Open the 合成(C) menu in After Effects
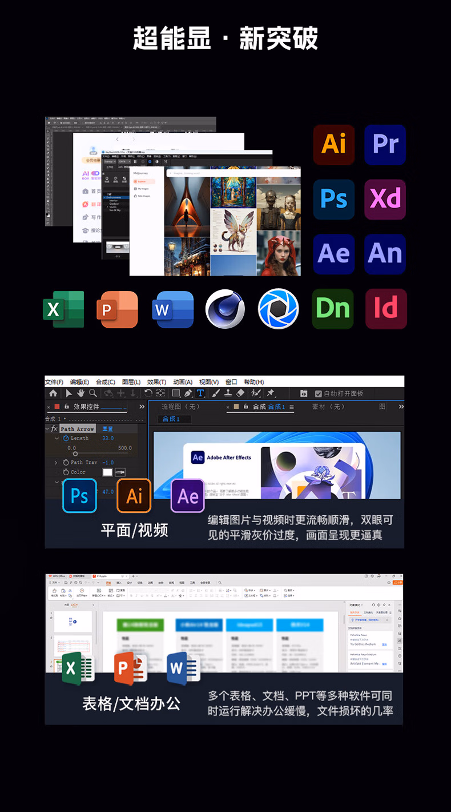 106,382
